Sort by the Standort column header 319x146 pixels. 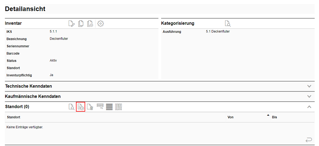pos(115,117)
